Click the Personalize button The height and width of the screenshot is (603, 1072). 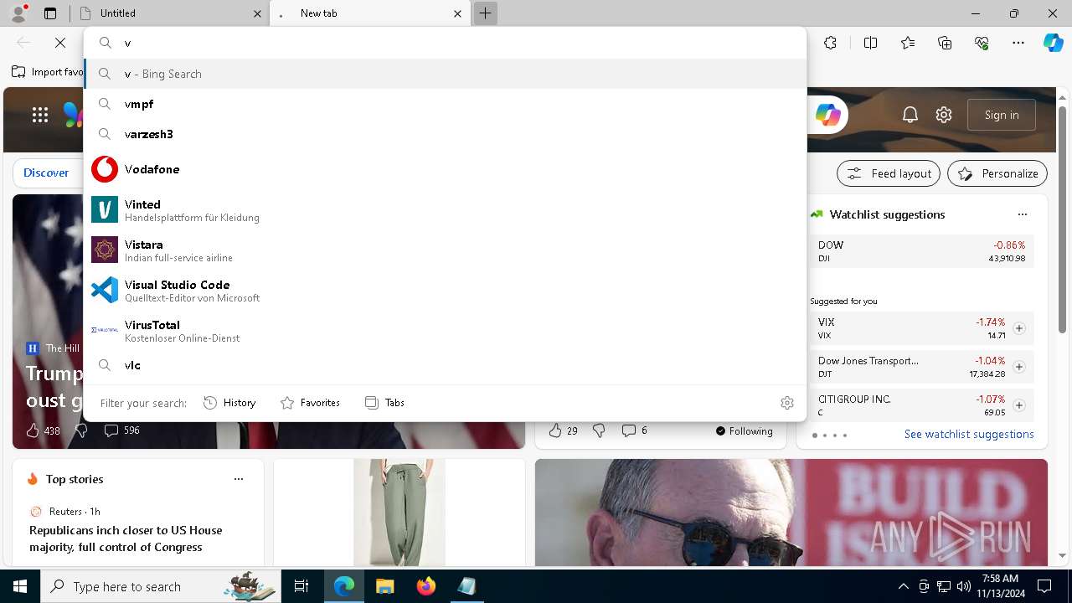pos(997,173)
